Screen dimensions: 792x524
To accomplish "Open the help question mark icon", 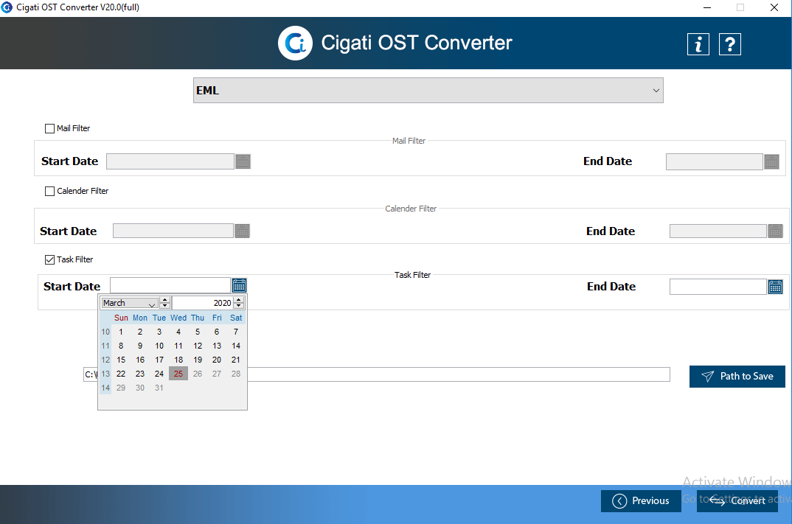I will click(730, 44).
